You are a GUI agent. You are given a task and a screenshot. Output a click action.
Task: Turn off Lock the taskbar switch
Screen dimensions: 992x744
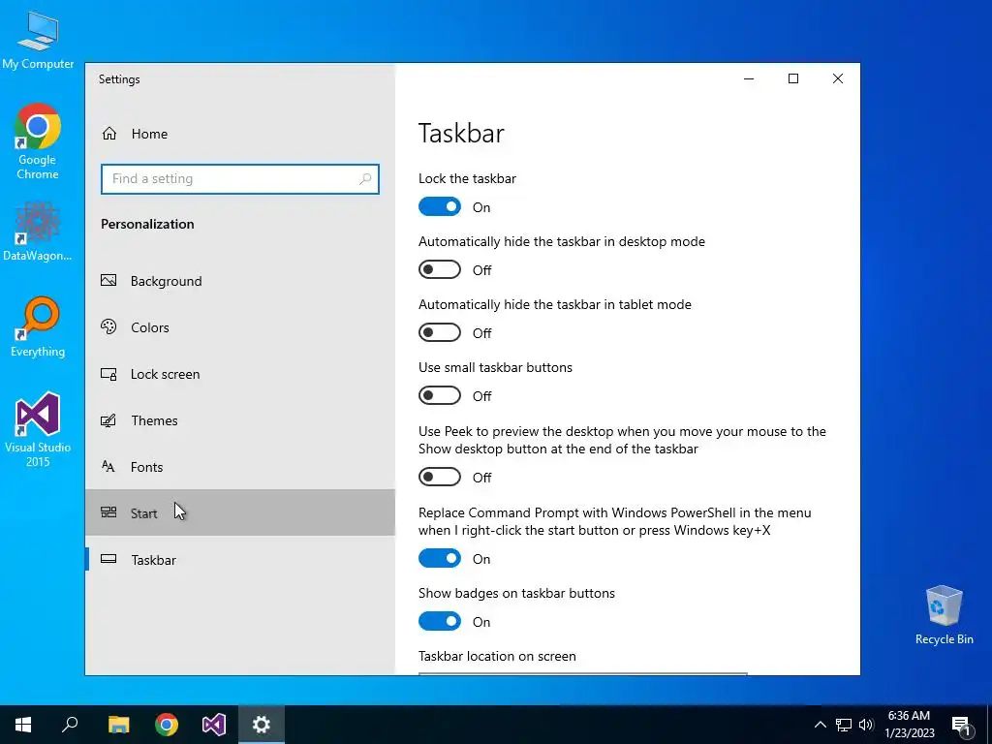click(440, 207)
